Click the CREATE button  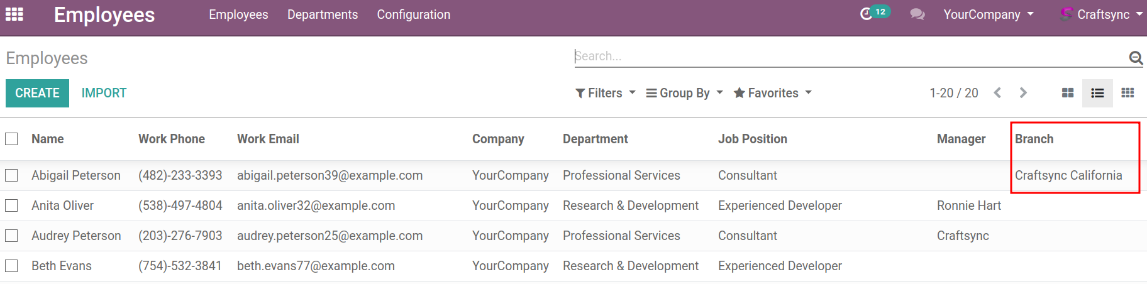tap(37, 93)
